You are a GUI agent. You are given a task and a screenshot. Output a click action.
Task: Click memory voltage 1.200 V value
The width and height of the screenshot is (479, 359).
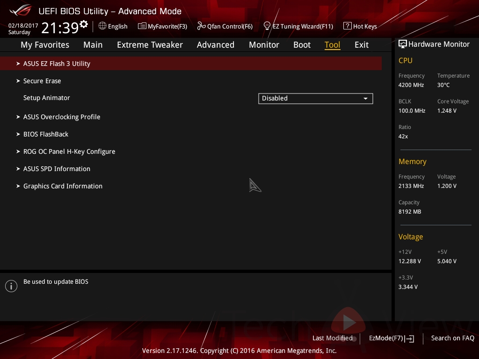point(447,186)
